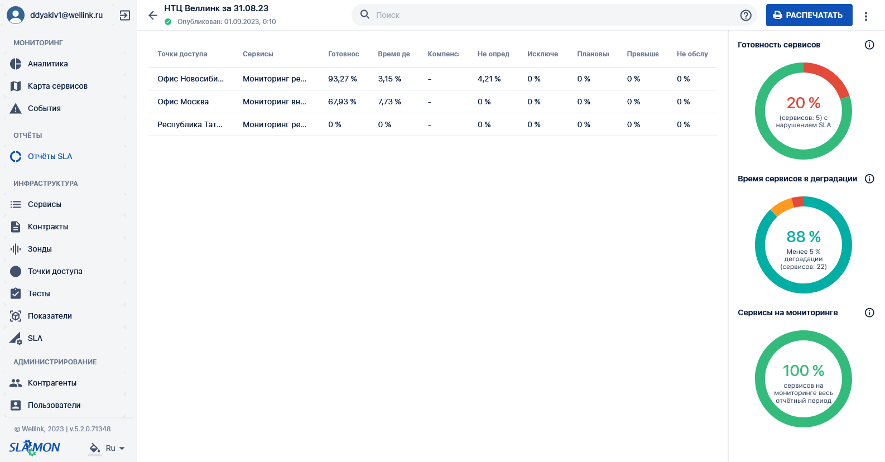885x462 pixels.
Task: Click the Время де column header
Action: pyautogui.click(x=394, y=54)
